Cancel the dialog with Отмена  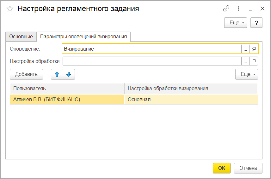[248, 168]
